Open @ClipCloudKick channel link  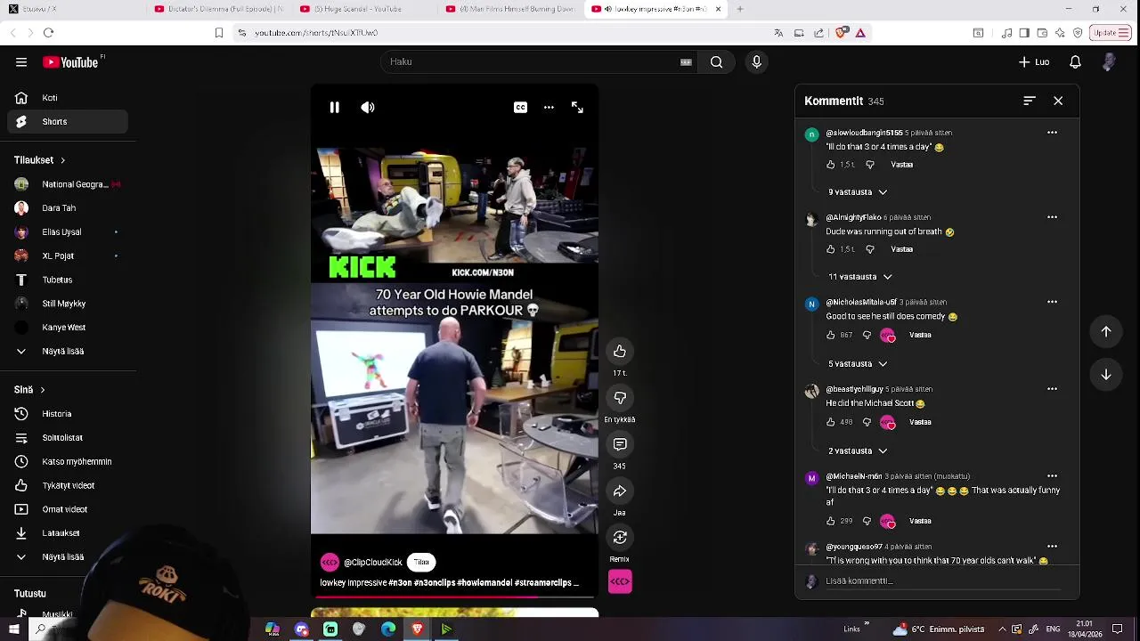coord(373,563)
